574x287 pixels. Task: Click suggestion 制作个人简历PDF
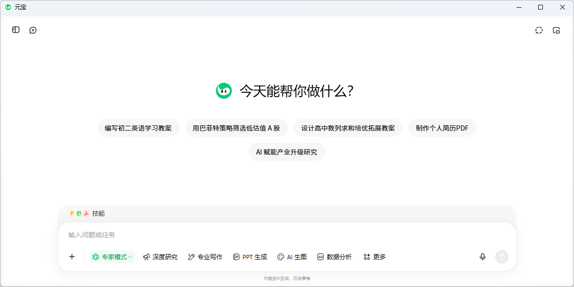(442, 128)
